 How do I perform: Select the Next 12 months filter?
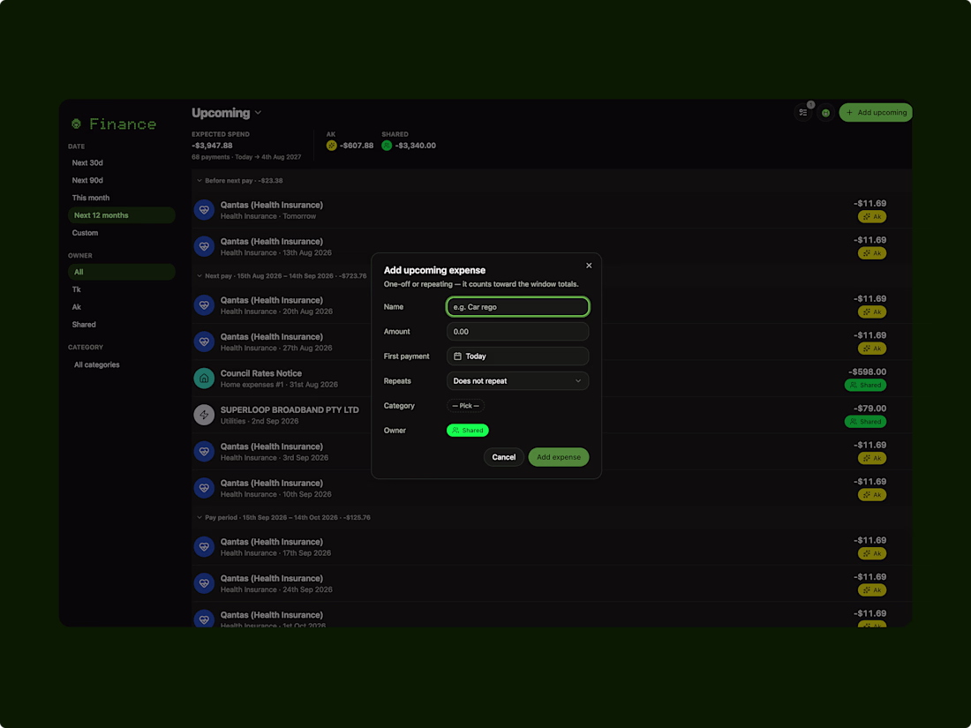coord(122,214)
